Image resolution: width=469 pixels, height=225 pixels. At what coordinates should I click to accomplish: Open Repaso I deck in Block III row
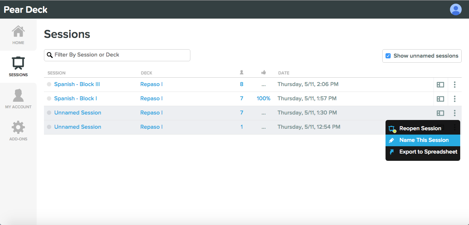pos(151,84)
